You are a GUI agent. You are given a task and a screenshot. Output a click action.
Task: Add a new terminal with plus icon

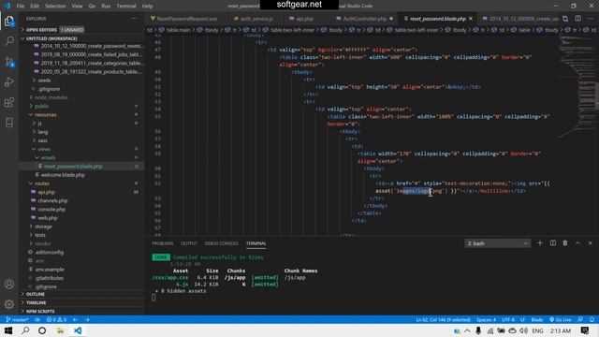click(540, 243)
